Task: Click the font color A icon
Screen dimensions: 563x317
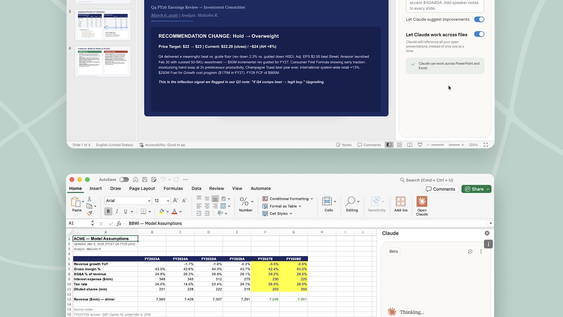Action: [x=174, y=211]
